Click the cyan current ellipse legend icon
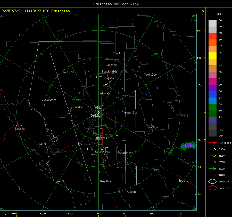232x217 pixels. pos(212,181)
